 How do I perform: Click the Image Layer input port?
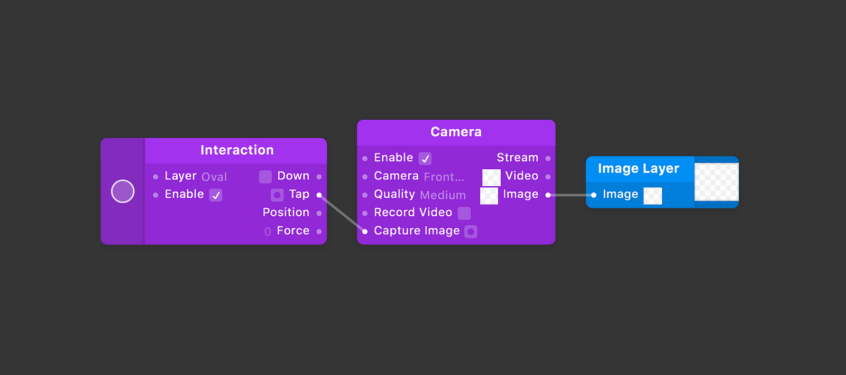click(x=594, y=195)
